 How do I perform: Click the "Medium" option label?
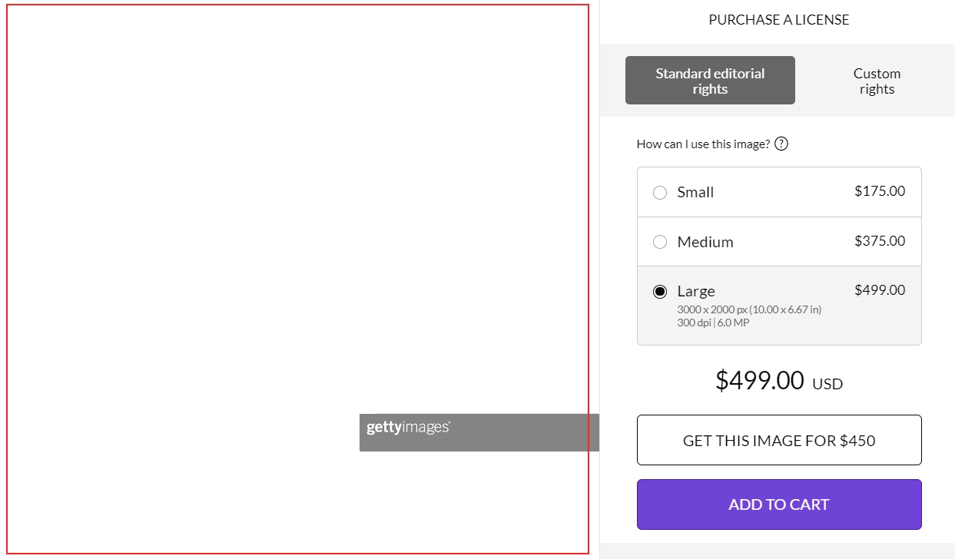pos(705,242)
